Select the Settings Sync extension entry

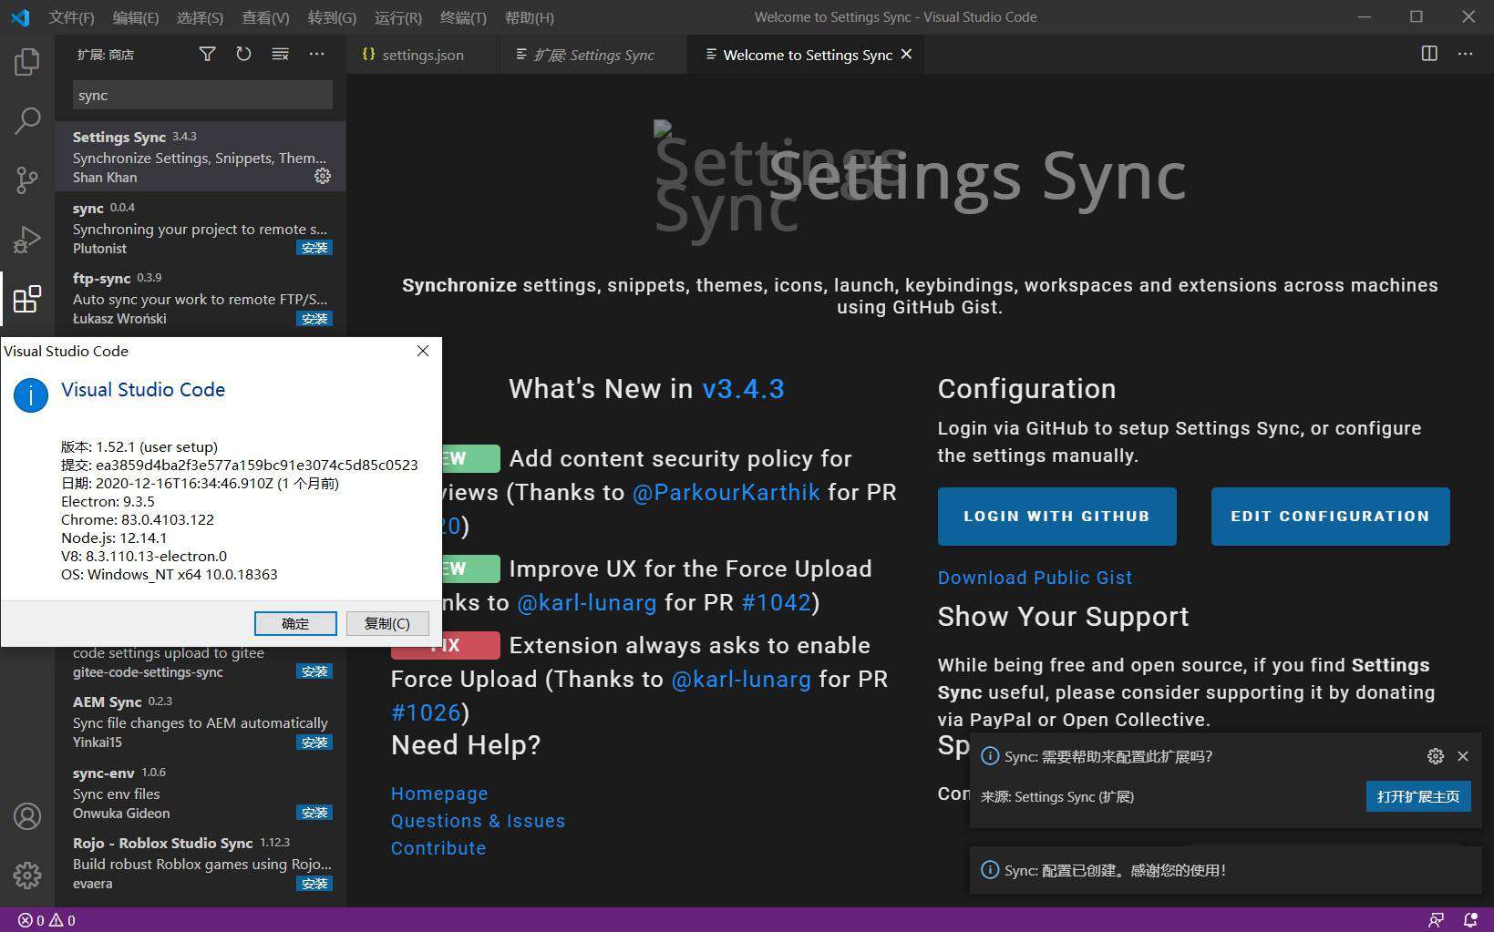201,157
